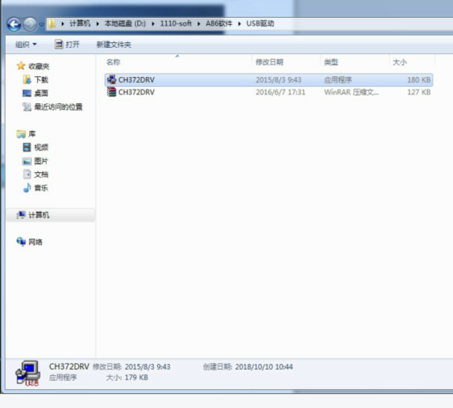Open 网络 in the navigation pane
The image size is (453, 408).
tap(35, 242)
